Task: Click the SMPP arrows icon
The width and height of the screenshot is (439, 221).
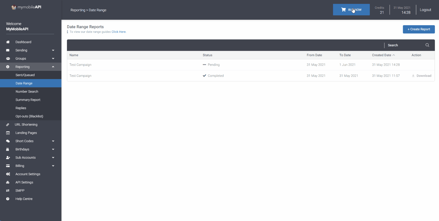Action: (8, 191)
